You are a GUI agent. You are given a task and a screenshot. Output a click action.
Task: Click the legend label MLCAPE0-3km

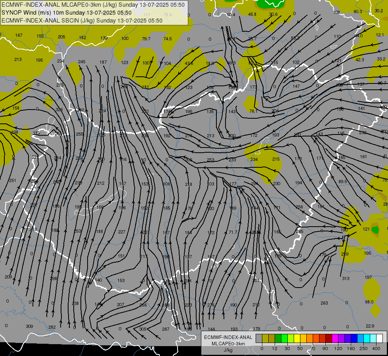tap(228, 344)
